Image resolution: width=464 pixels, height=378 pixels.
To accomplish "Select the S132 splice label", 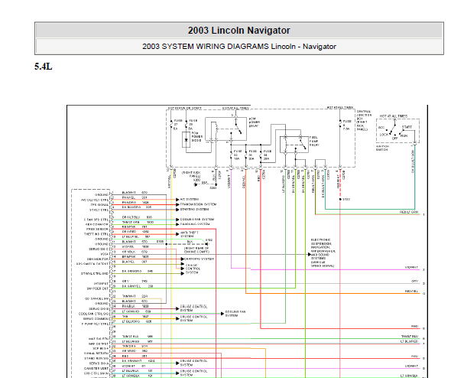I will click(x=346, y=200).
